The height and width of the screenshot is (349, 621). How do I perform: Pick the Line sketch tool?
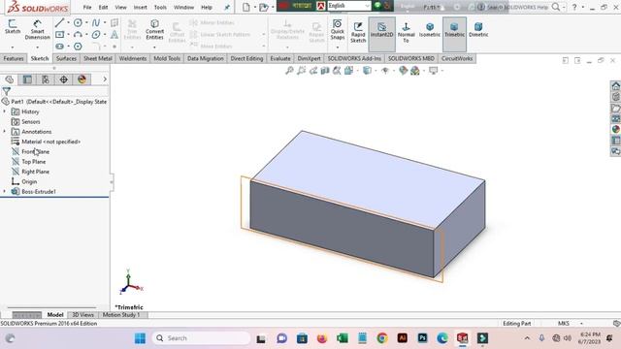59,23
